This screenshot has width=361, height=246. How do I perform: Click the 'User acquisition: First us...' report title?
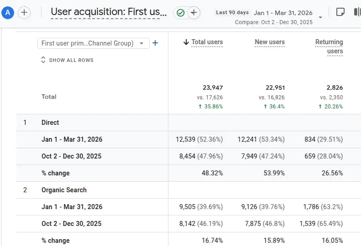pyautogui.click(x=109, y=12)
